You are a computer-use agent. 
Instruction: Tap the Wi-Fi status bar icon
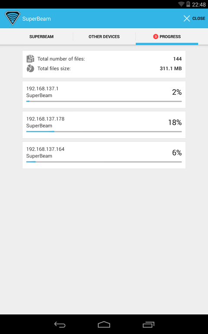click(181, 4)
